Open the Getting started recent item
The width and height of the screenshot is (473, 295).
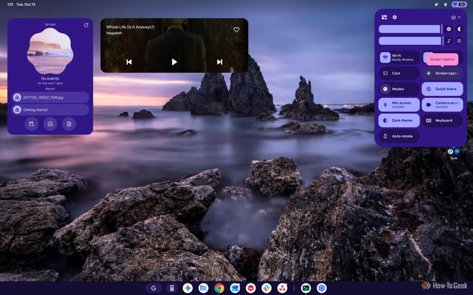click(50, 109)
